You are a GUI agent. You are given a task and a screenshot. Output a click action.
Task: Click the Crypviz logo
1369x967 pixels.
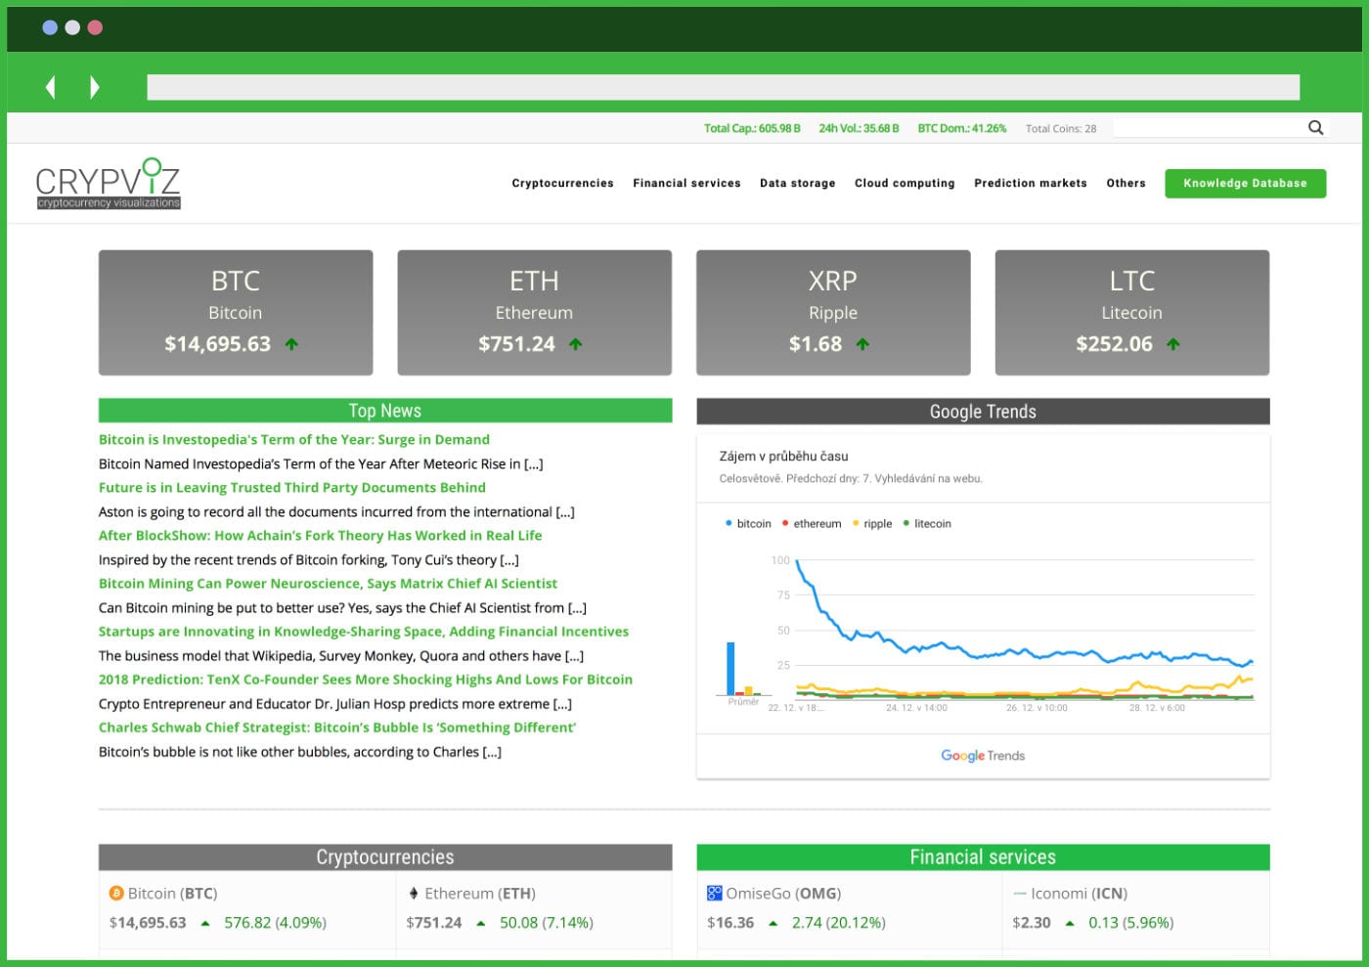[108, 184]
